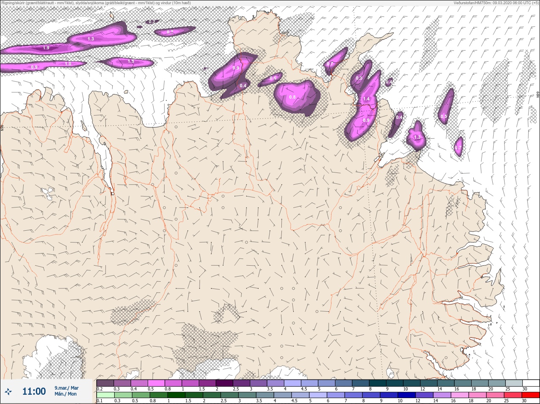540x404 pixels.
Task: Select the 0.5 pink swatch in upper legend
Action: tap(157, 383)
